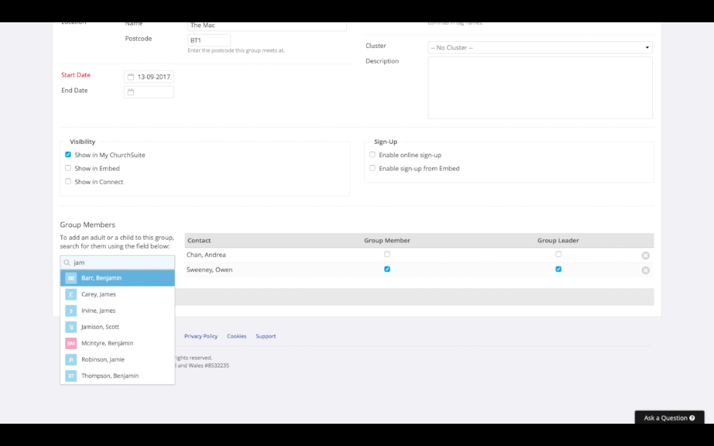The image size is (714, 446).
Task: Pick Thompson, Benjamin from the suggestions
Action: [x=118, y=376]
